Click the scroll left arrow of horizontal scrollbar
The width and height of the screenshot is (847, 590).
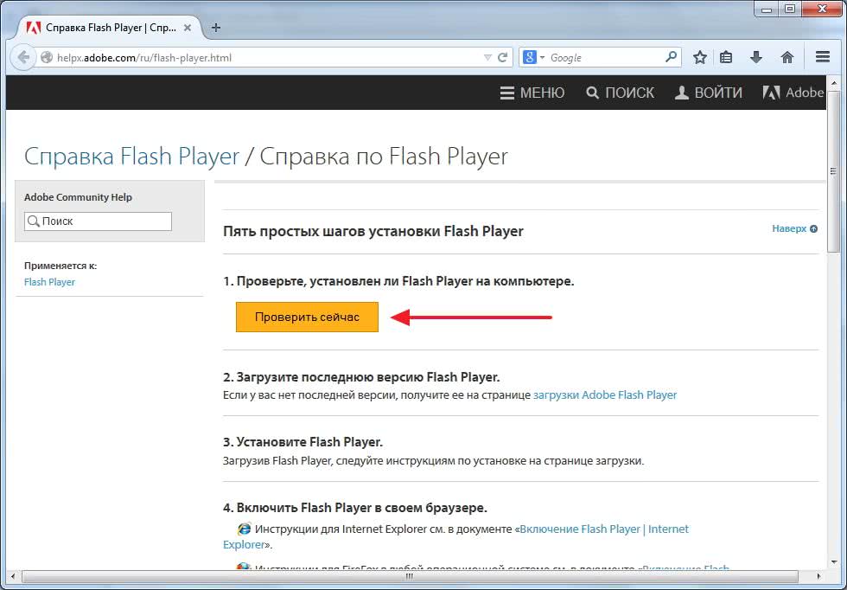pos(13,576)
